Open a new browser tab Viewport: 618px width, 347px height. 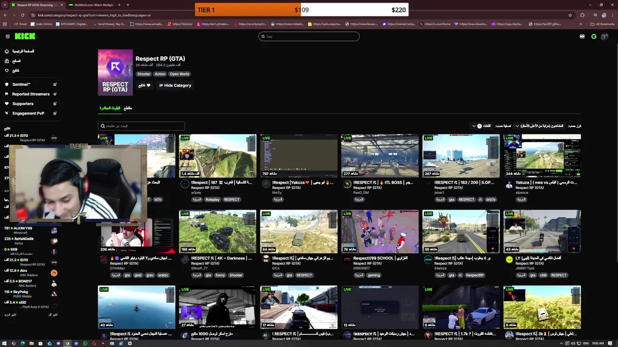pyautogui.click(x=127, y=5)
